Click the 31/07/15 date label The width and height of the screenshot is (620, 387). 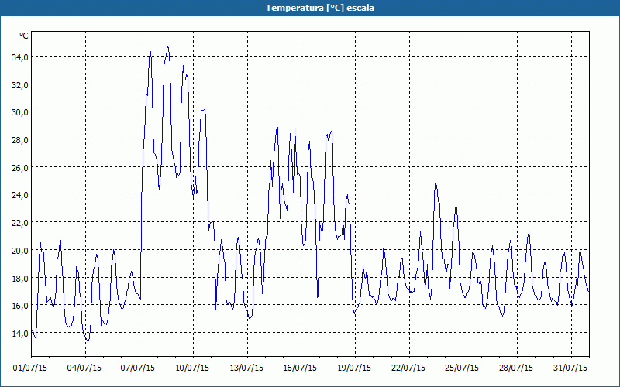[x=570, y=368]
